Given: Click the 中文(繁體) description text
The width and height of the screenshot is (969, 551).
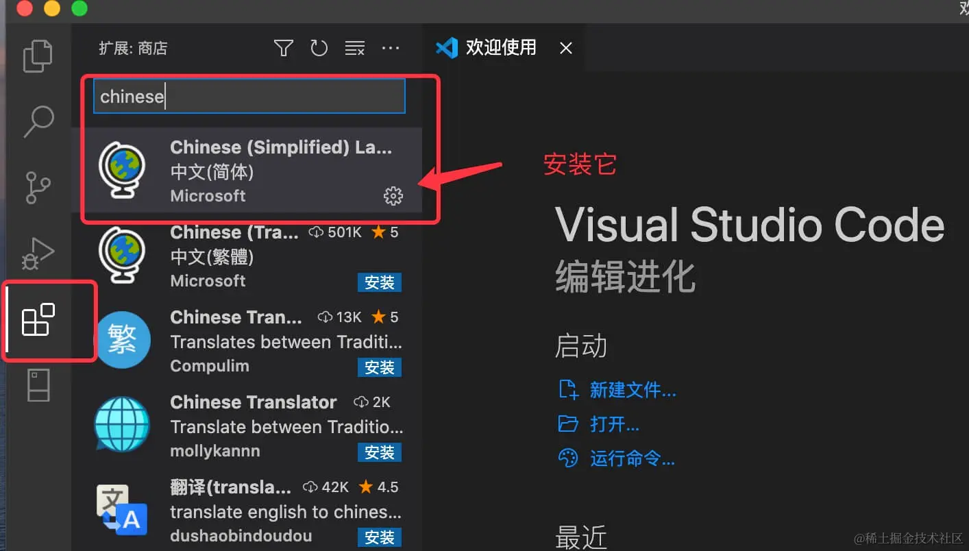Looking at the screenshot, I should 212,256.
